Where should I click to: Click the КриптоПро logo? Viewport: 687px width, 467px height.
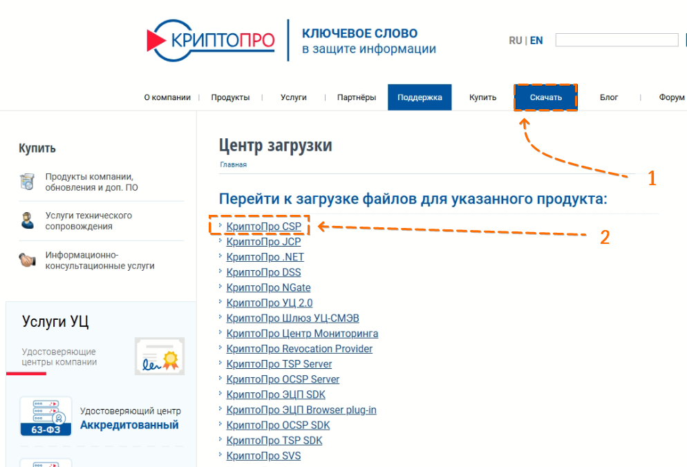pyautogui.click(x=211, y=40)
